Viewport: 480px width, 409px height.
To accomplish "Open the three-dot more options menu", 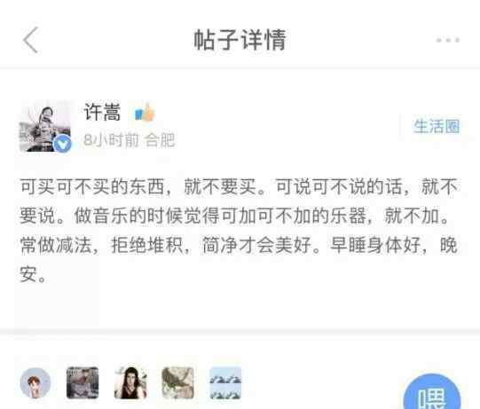I will 448,40.
